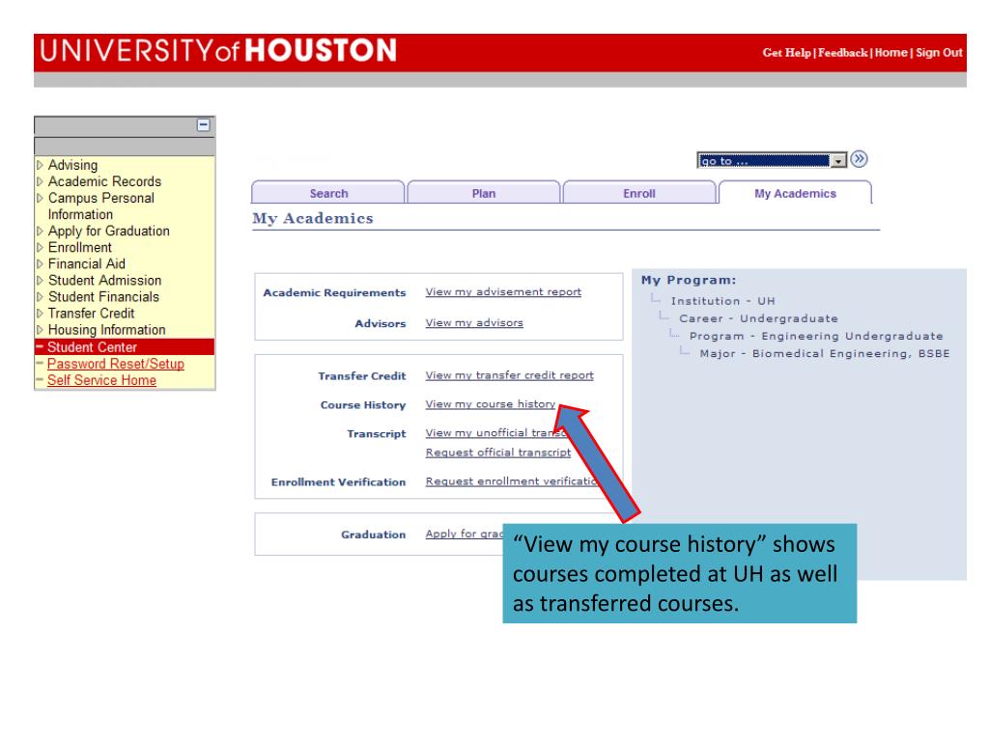Open Transfer Credit sidebar item
Screen dimensions: 989x741
click(x=91, y=314)
